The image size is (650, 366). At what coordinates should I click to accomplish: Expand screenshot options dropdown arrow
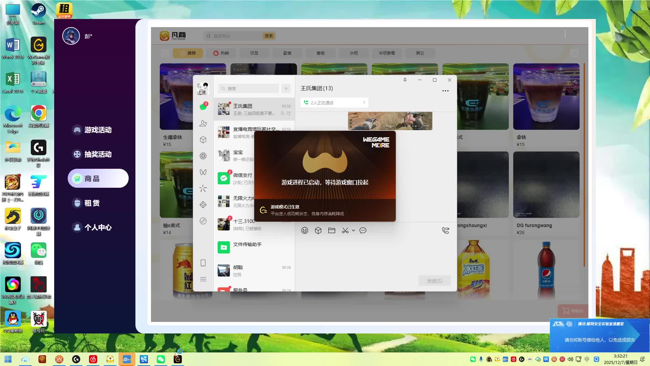tap(353, 230)
